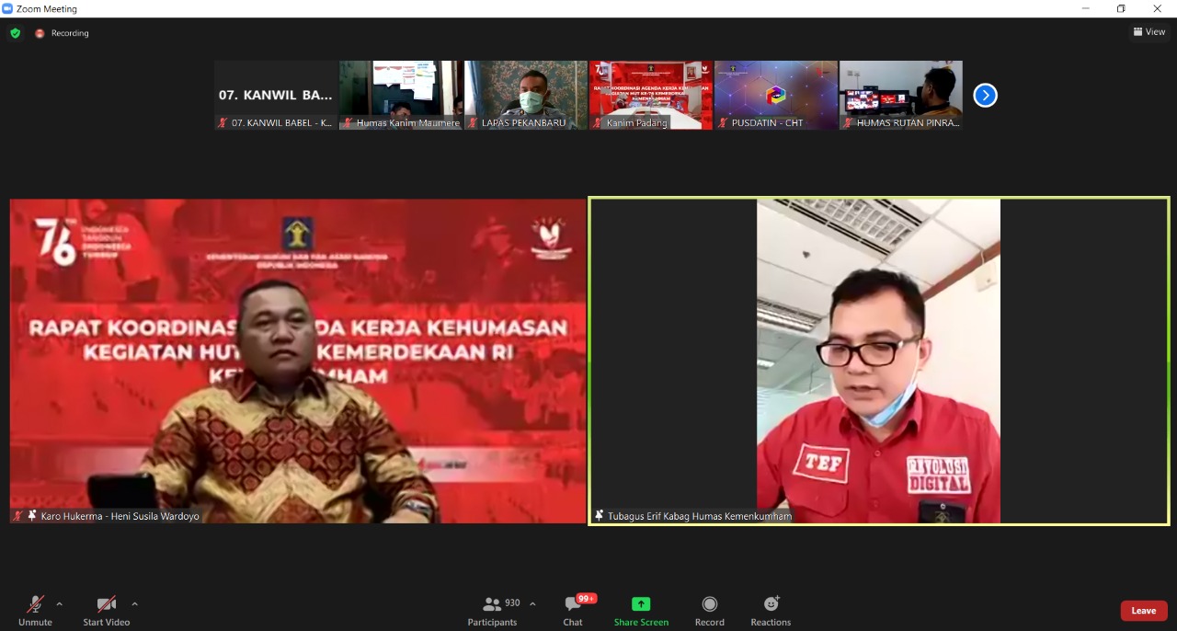Click the Humas Kanim Maumere thumbnail
This screenshot has width=1177, height=631.
pos(401,95)
